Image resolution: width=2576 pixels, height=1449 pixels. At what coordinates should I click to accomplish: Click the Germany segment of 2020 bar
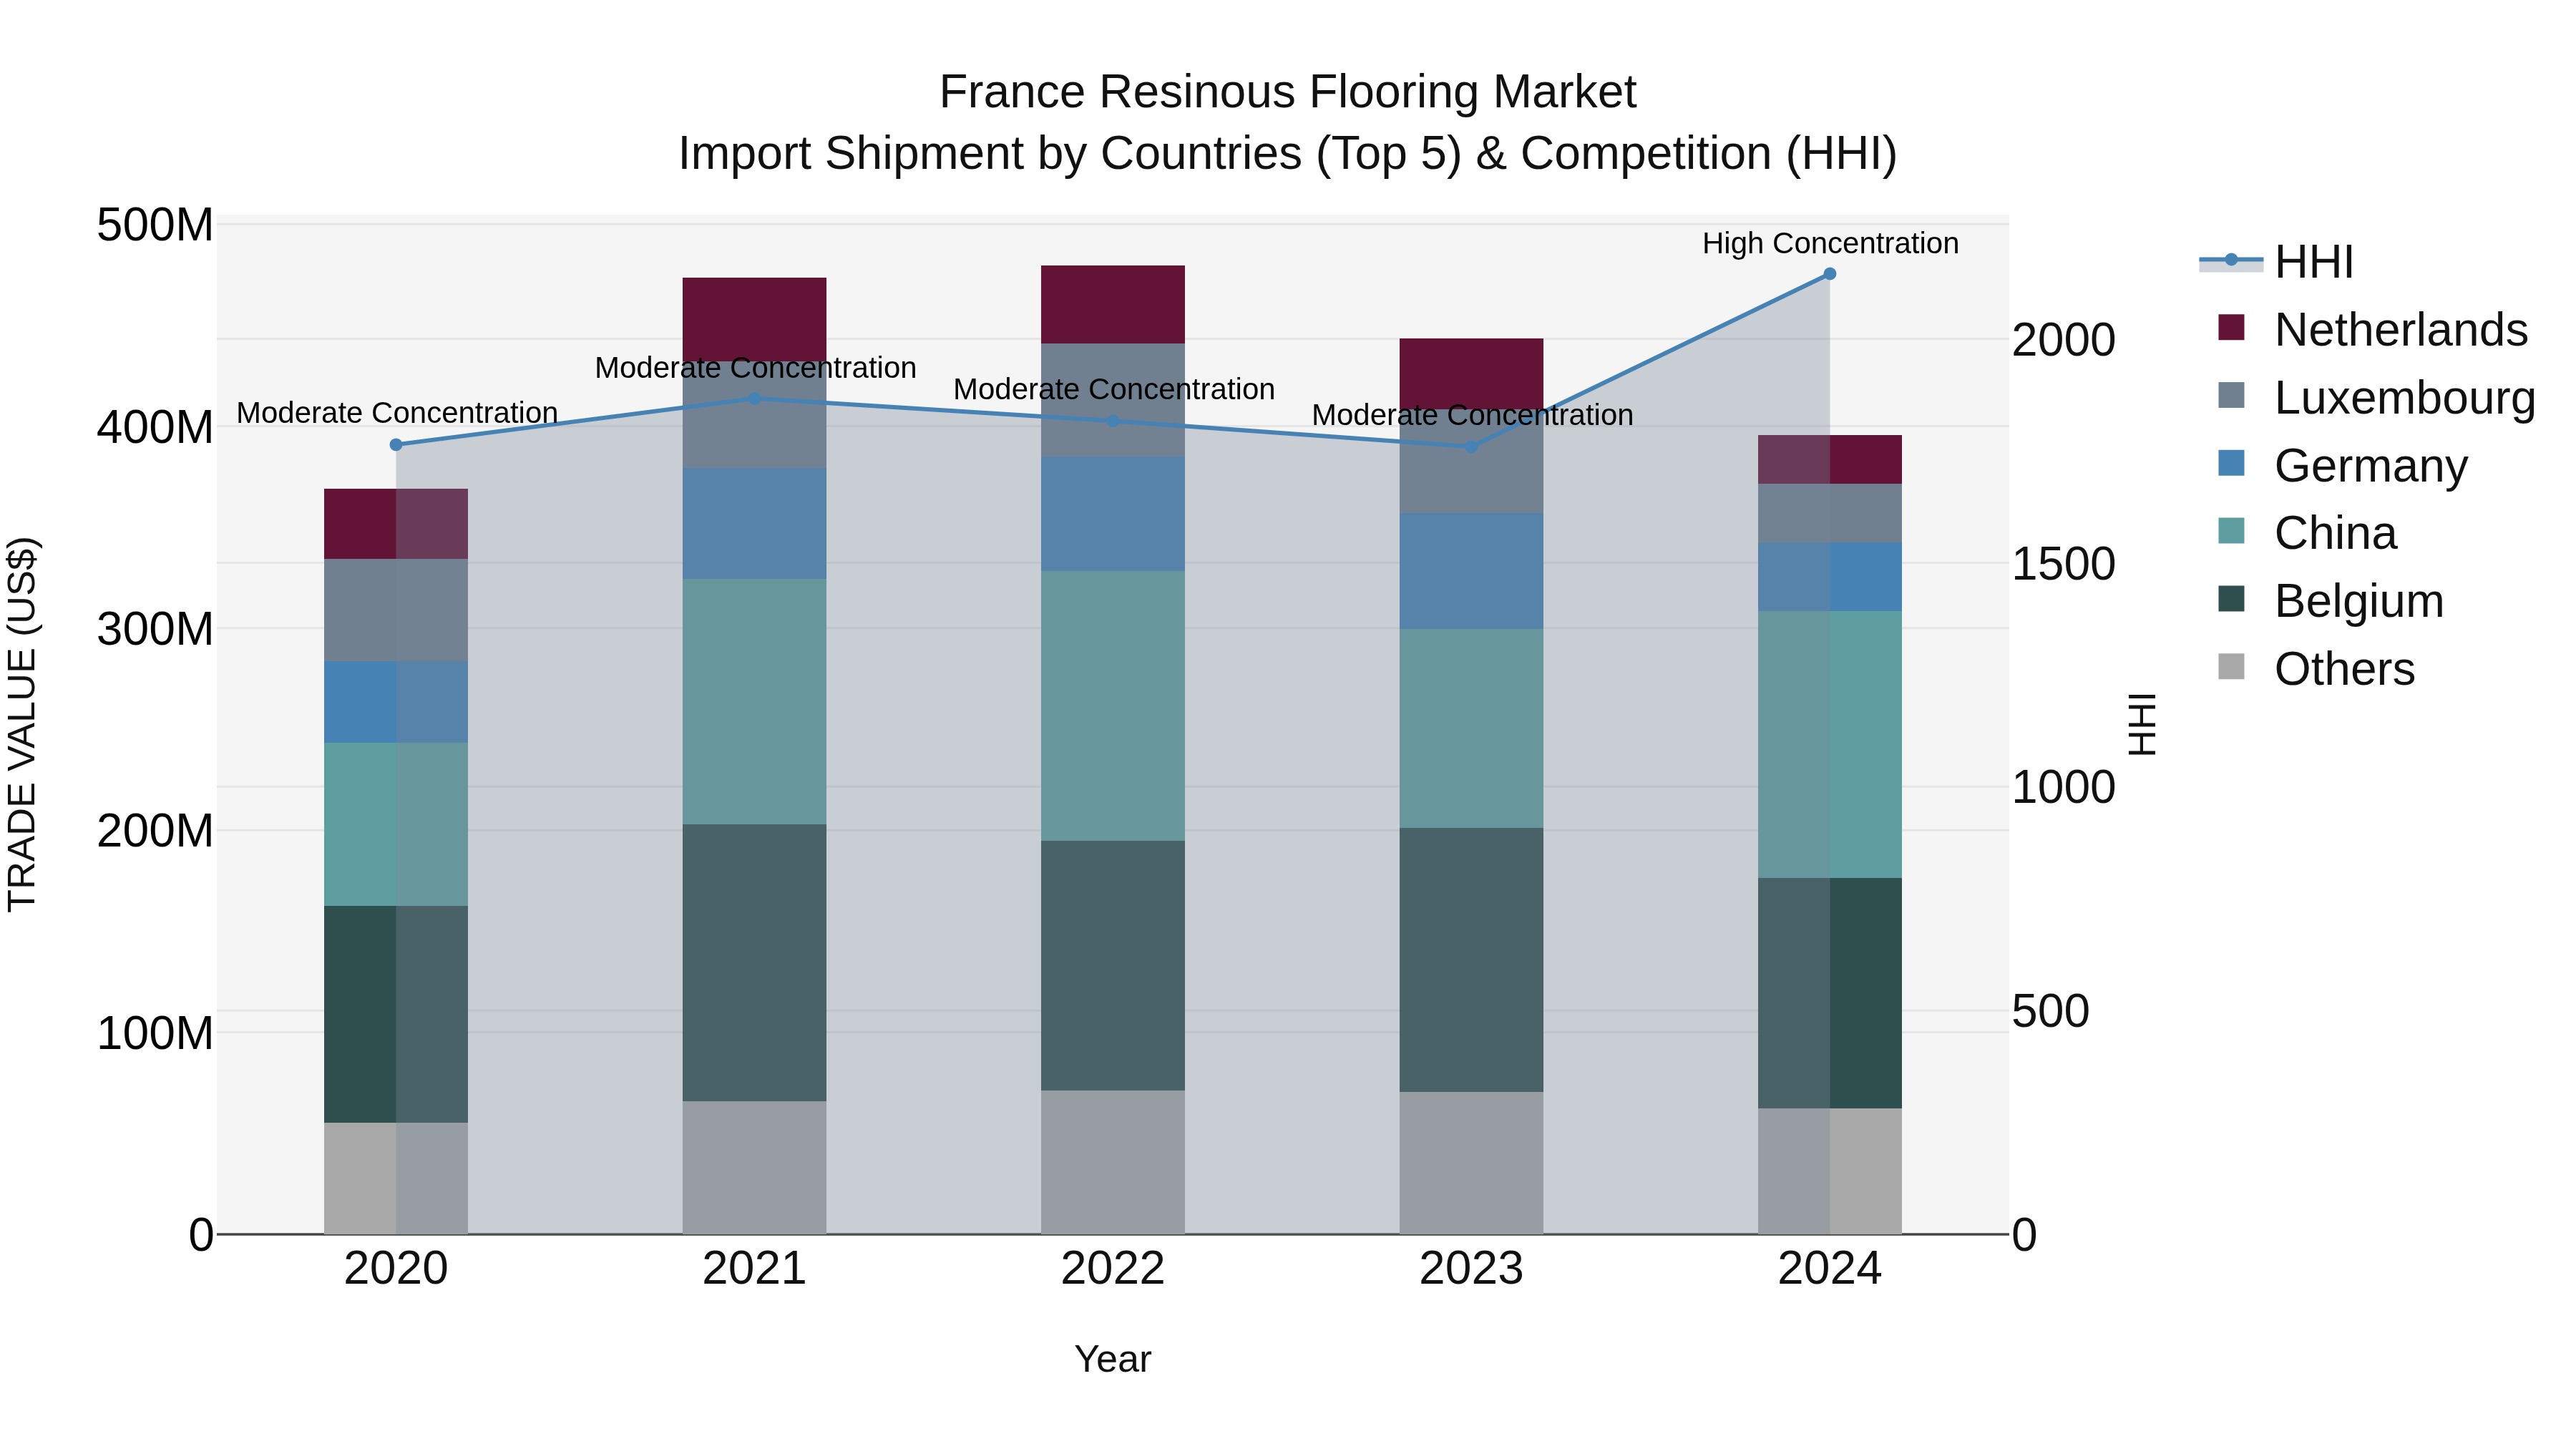(x=396, y=702)
